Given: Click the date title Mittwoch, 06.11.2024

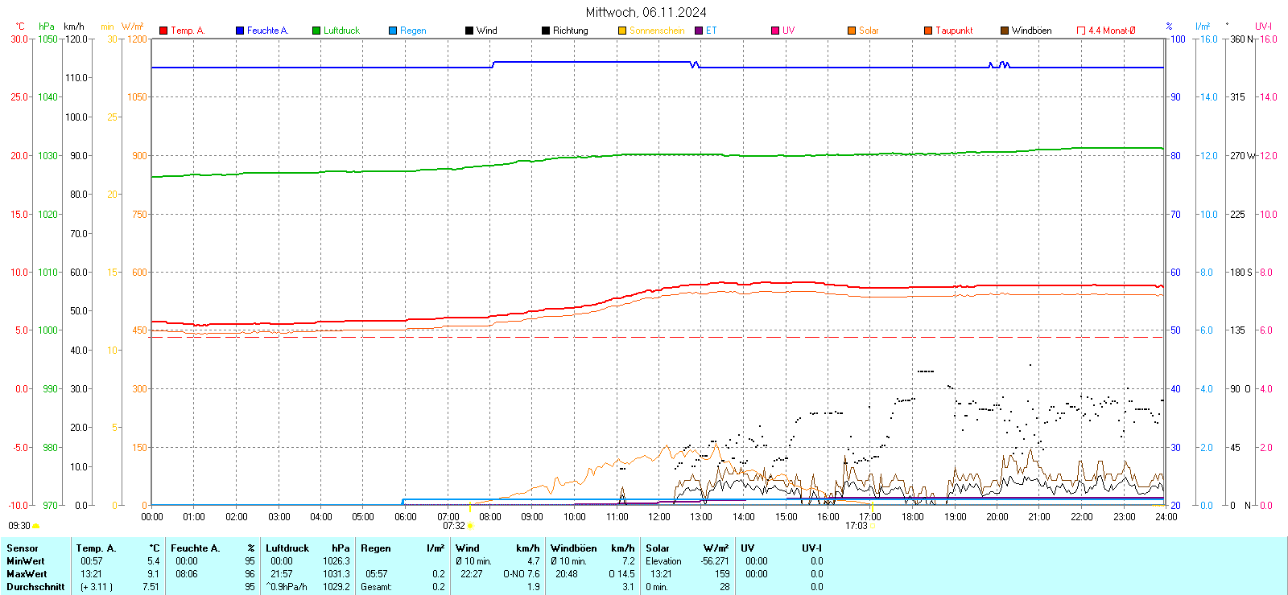Looking at the screenshot, I should 646,12.
